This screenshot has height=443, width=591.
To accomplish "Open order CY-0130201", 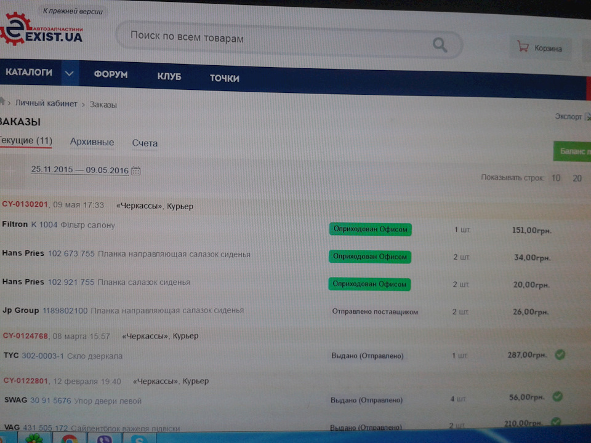I will pyautogui.click(x=25, y=204).
